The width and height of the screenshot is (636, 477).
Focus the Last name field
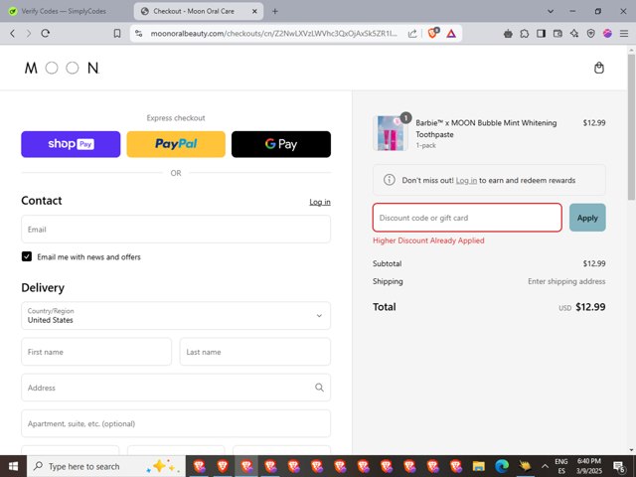255,352
